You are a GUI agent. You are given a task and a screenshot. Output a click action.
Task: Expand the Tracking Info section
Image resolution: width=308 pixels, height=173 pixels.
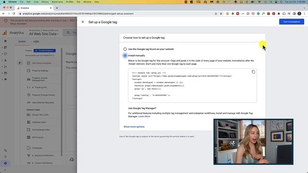tap(40, 87)
